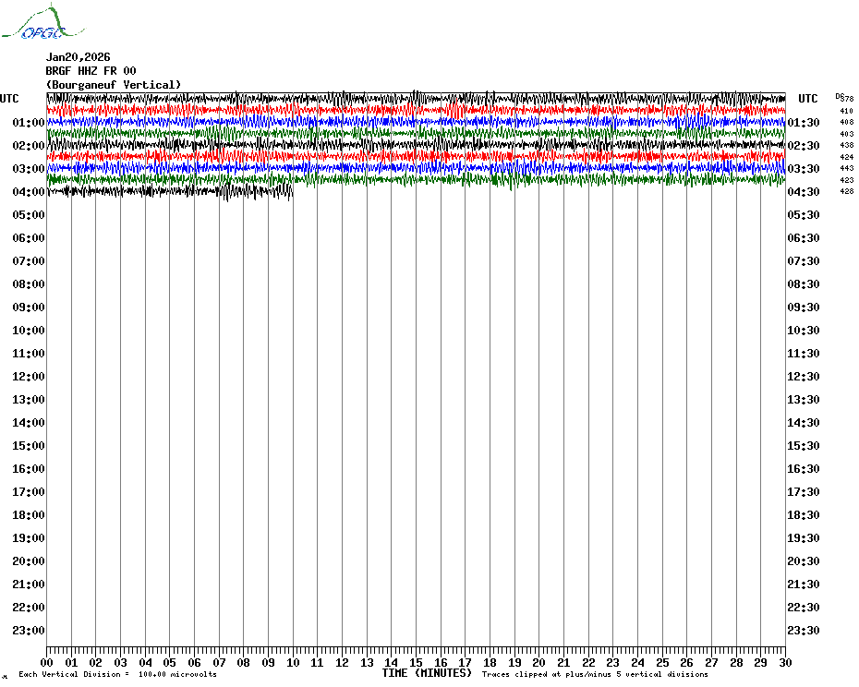Click the TIME (MINUTES) axis title
The image size is (859, 687).
(x=427, y=673)
